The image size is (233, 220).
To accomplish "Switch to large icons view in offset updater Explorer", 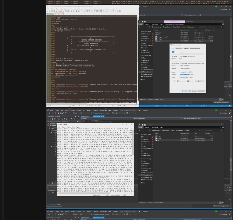I will pyautogui.click(x=222, y=99).
